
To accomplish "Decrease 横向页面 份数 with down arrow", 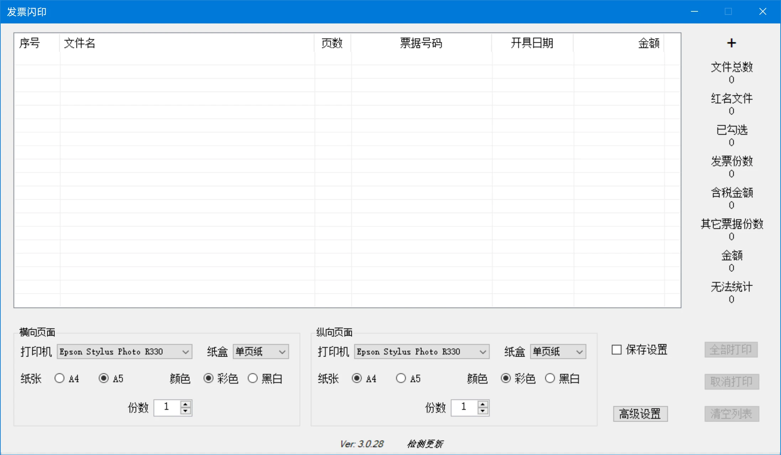I will click(x=185, y=411).
